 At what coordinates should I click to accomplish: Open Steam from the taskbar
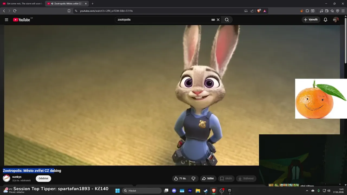206,191
